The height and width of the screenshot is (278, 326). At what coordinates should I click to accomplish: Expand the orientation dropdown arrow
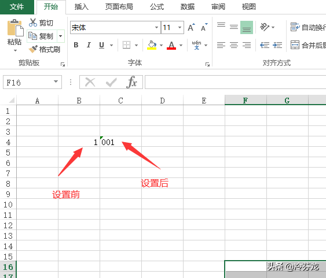tap(273, 27)
